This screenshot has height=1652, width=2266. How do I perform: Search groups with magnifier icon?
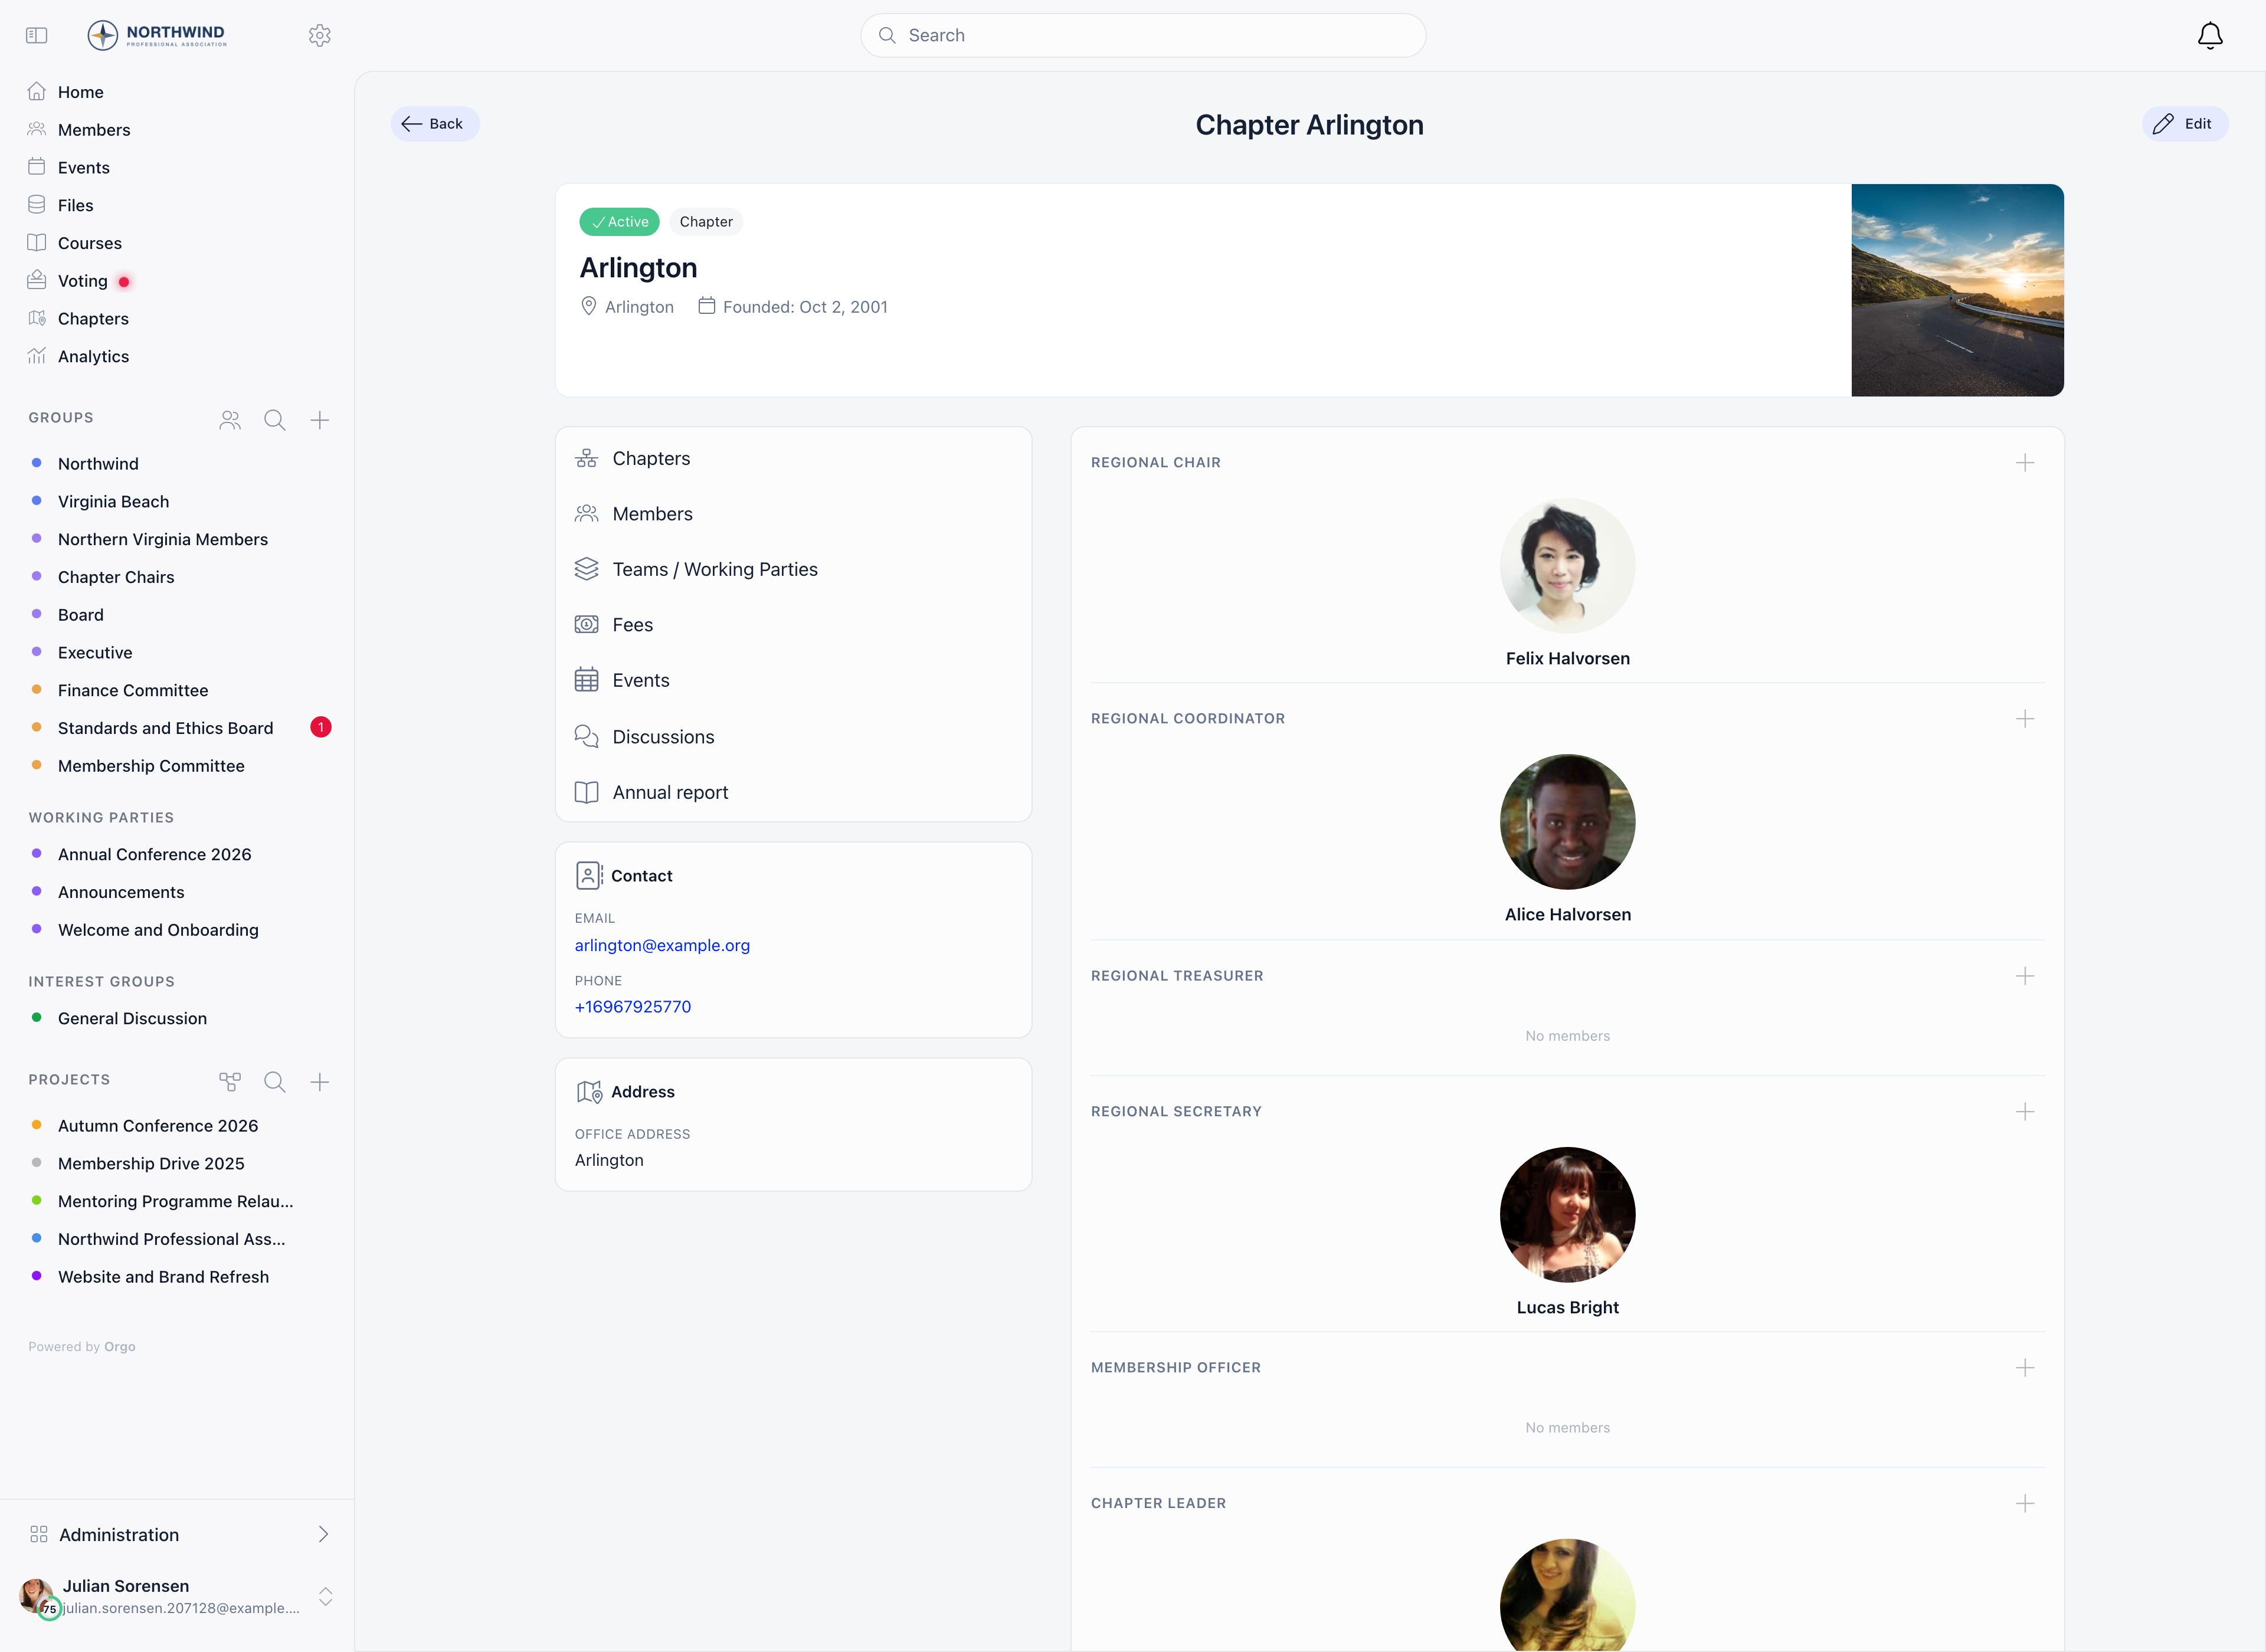coord(275,420)
